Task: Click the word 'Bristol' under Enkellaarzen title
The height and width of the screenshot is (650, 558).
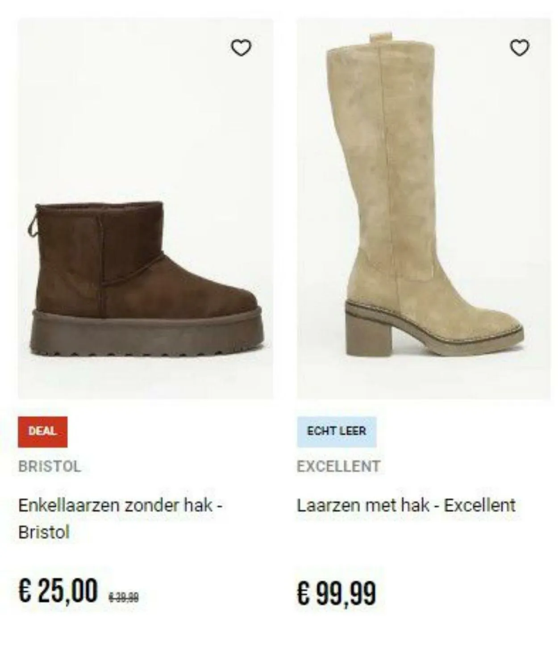Action: click(44, 532)
